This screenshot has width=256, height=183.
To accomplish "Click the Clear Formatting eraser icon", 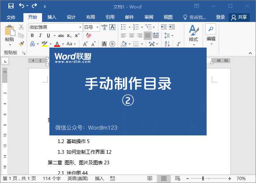I will pos(88,36).
